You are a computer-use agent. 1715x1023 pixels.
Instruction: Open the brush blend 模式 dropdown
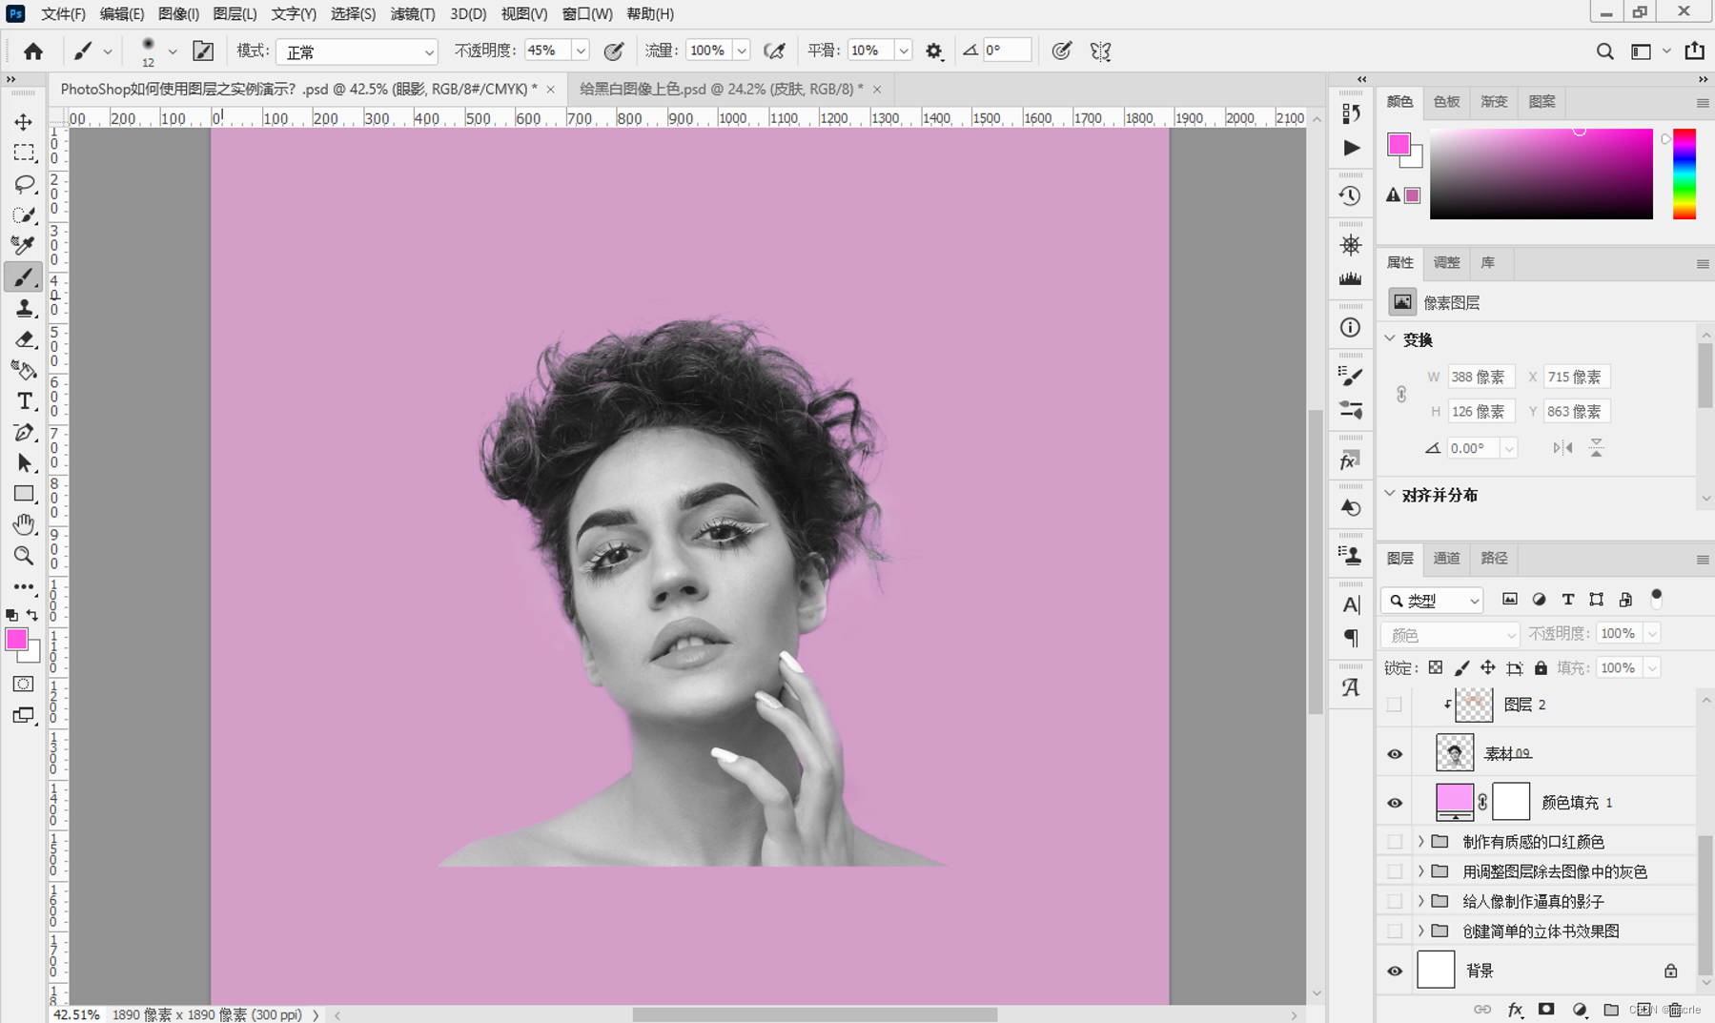[x=357, y=51]
